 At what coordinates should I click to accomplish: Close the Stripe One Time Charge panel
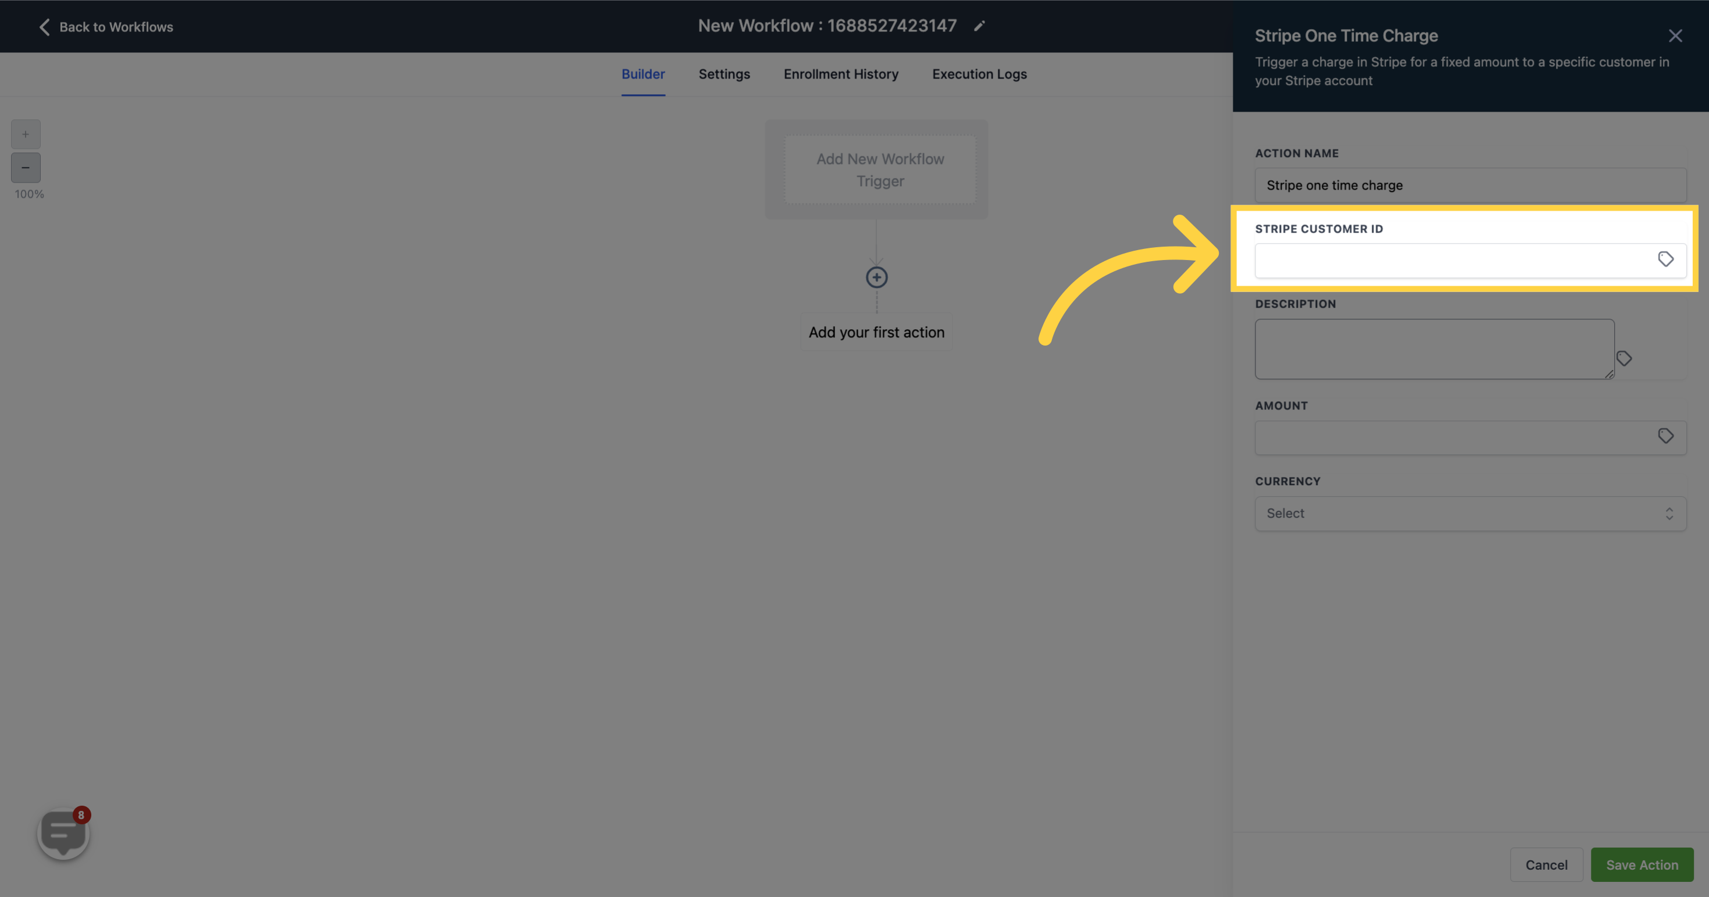(x=1675, y=36)
